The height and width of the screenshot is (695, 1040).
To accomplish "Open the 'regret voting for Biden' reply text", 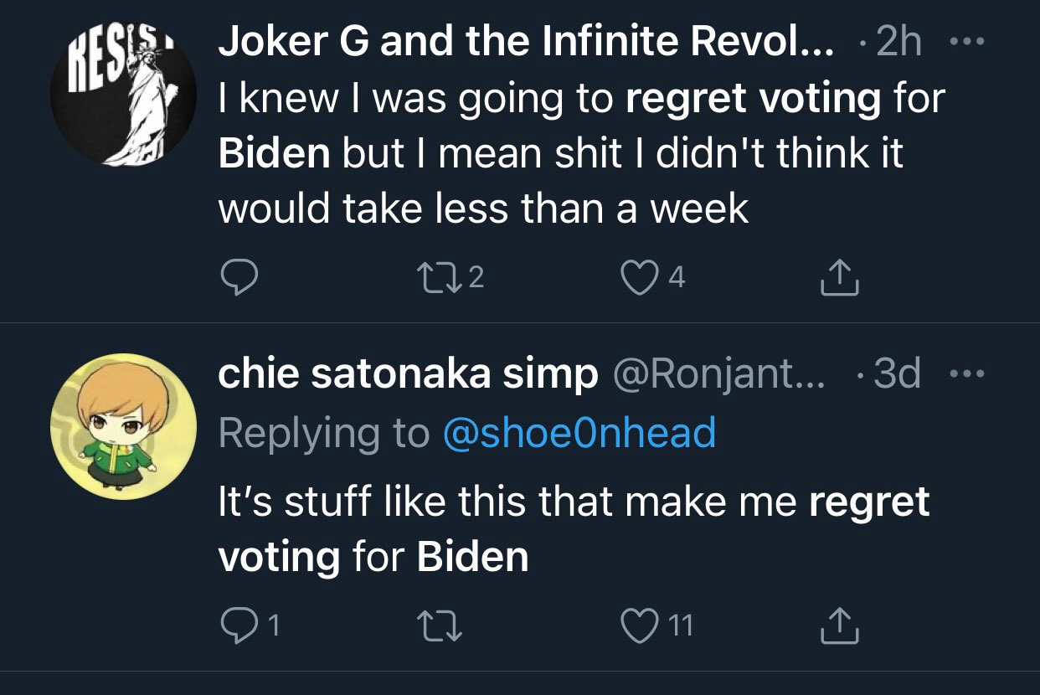I will point(574,528).
